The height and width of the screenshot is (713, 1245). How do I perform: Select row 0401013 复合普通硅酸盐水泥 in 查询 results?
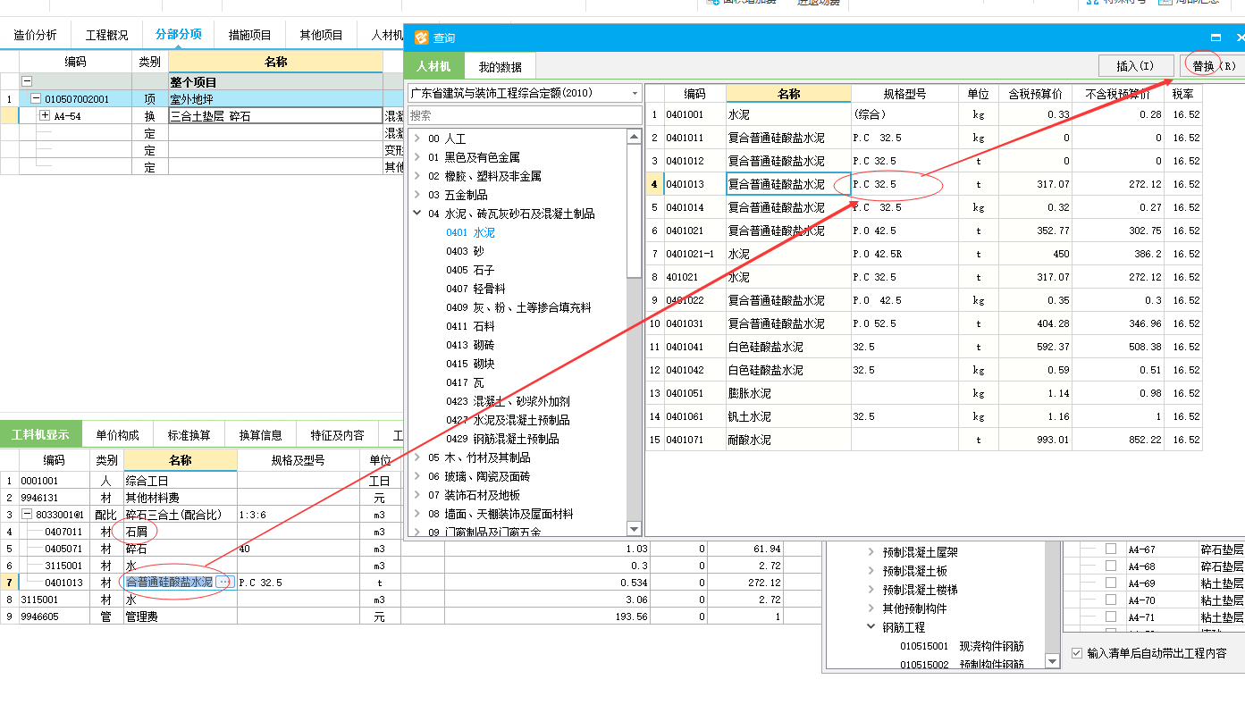(924, 184)
